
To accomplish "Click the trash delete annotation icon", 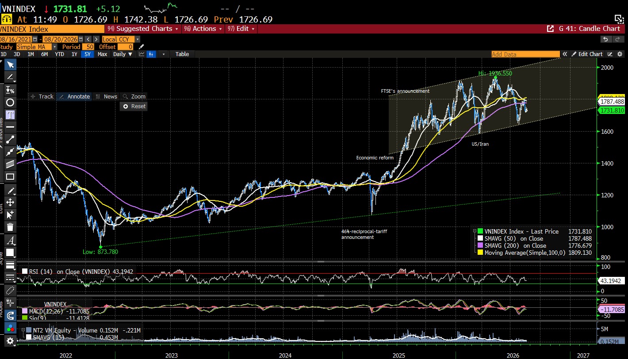I will click(10, 227).
